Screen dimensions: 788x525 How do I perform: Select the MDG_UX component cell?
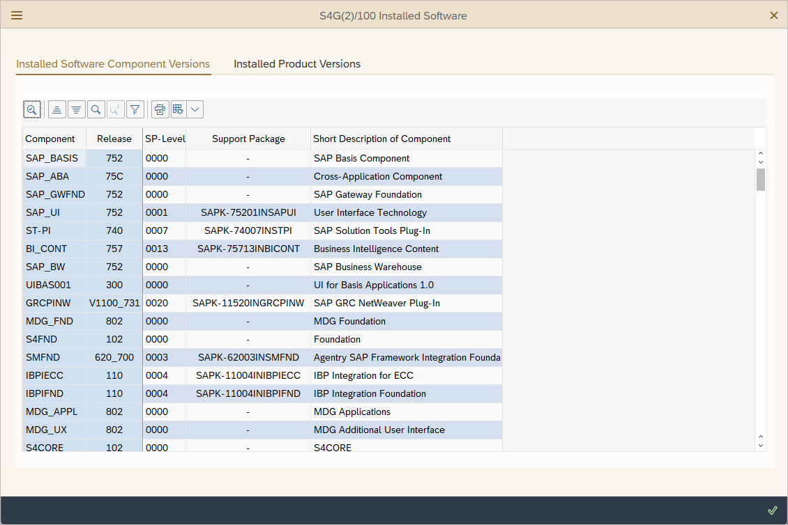click(x=54, y=429)
